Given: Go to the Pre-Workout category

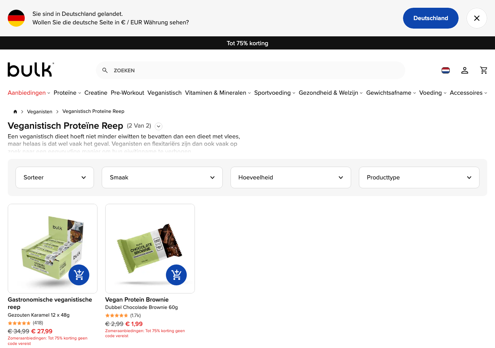Looking at the screenshot, I should [x=127, y=93].
